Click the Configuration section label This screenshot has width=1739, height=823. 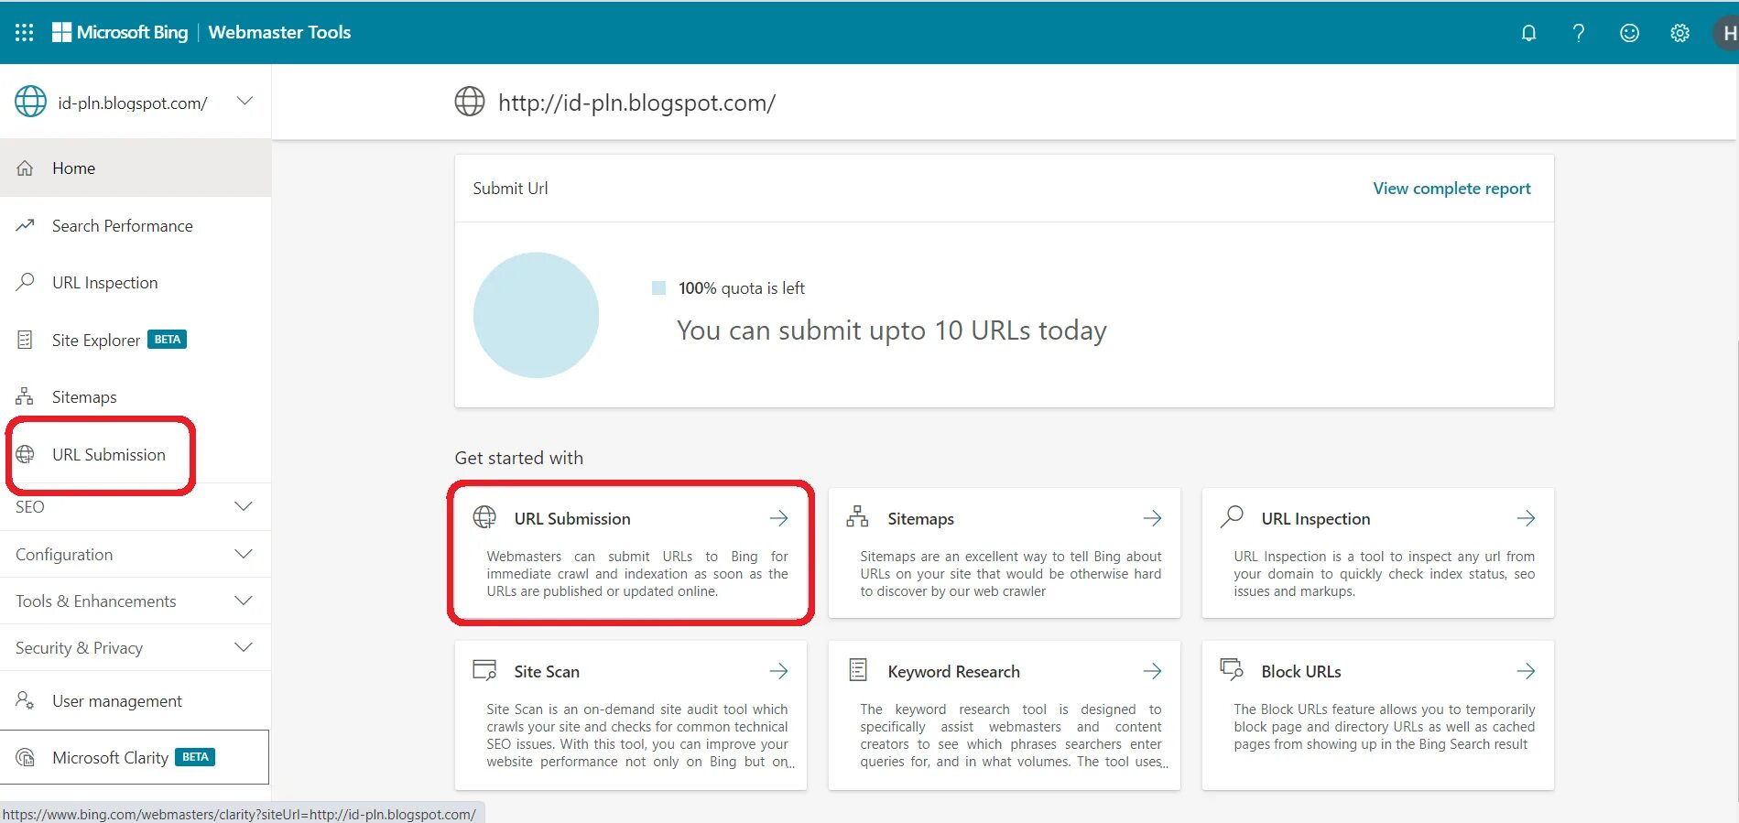tap(64, 555)
